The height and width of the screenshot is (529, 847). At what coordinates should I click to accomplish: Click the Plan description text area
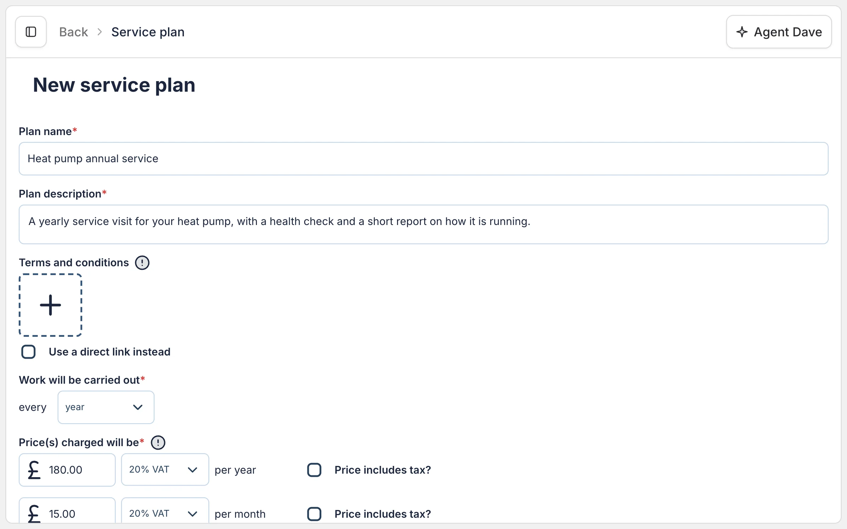click(423, 224)
